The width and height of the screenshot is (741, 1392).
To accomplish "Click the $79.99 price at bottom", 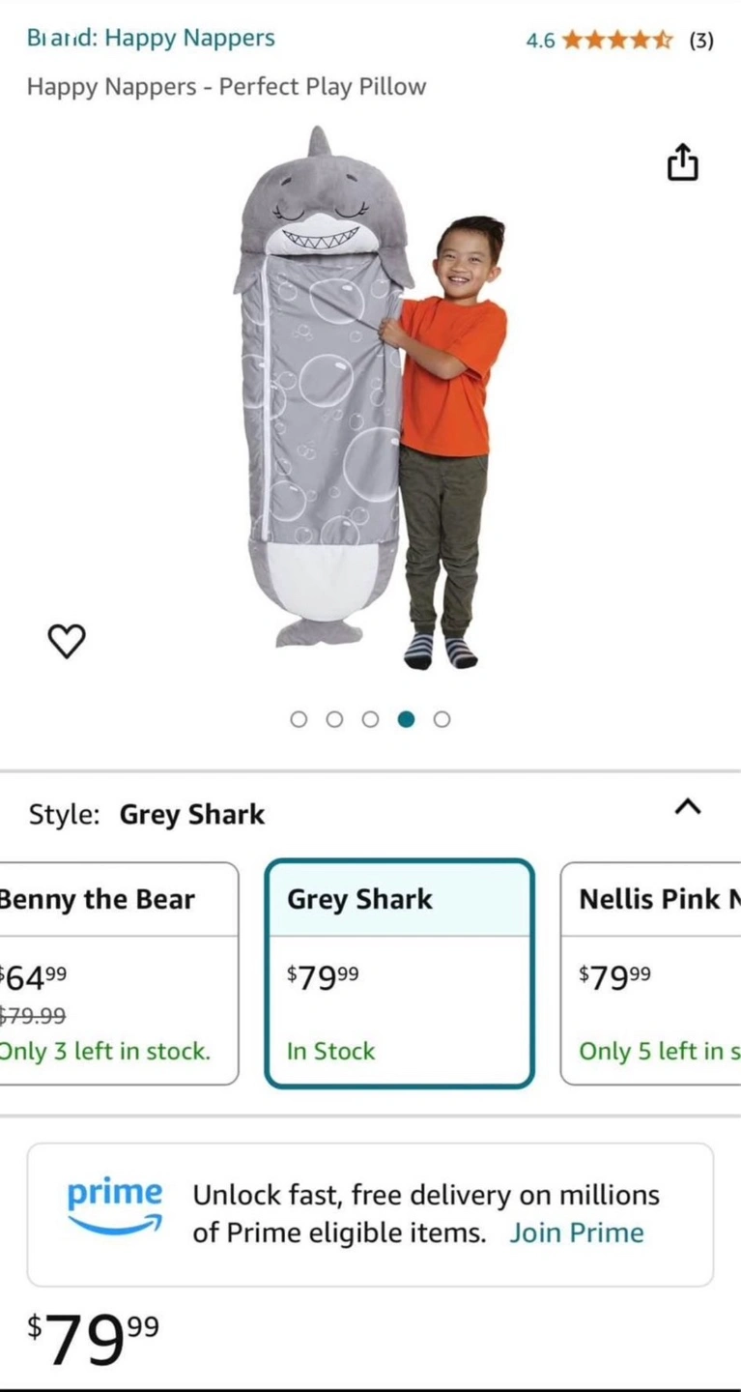I will point(93,1339).
